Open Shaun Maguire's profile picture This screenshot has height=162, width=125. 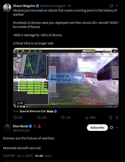(x=7, y=8)
